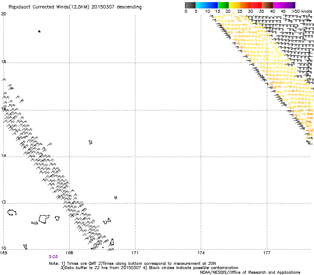Click the ">50 knots" legend label

click(302, 11)
